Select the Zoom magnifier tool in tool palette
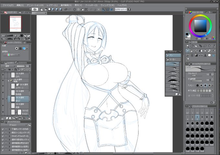Screen dimensions: 220x155 [x=187, y=46]
